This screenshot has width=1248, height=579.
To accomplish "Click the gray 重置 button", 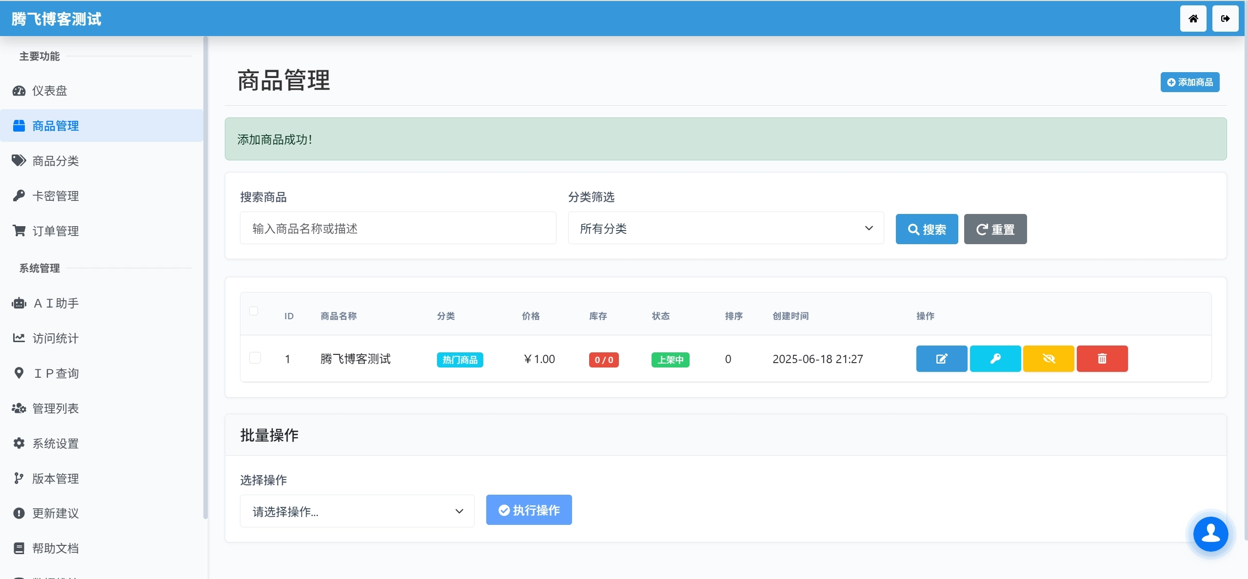I will [x=995, y=229].
